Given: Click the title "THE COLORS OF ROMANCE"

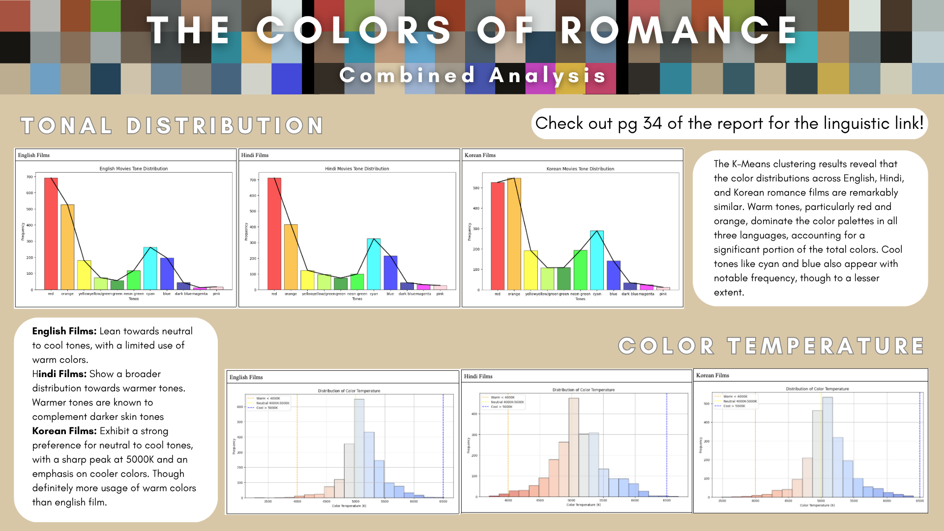Looking at the screenshot, I should (x=473, y=30).
